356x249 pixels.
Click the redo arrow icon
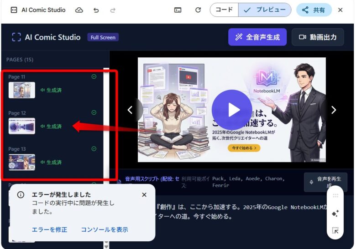(113, 10)
